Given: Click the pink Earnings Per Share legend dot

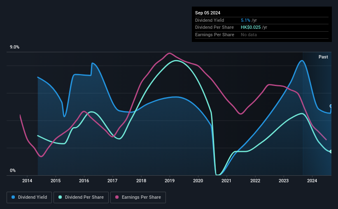Looking at the screenshot, I should point(117,197).
